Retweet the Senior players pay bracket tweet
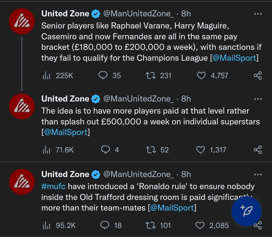 [151, 76]
